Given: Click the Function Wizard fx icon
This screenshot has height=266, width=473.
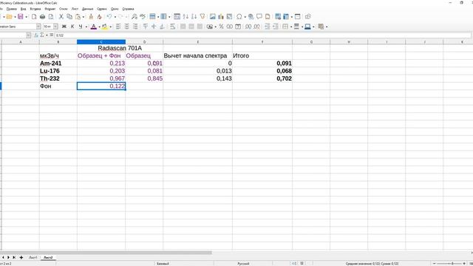Looking at the screenshot, I should [36, 35].
